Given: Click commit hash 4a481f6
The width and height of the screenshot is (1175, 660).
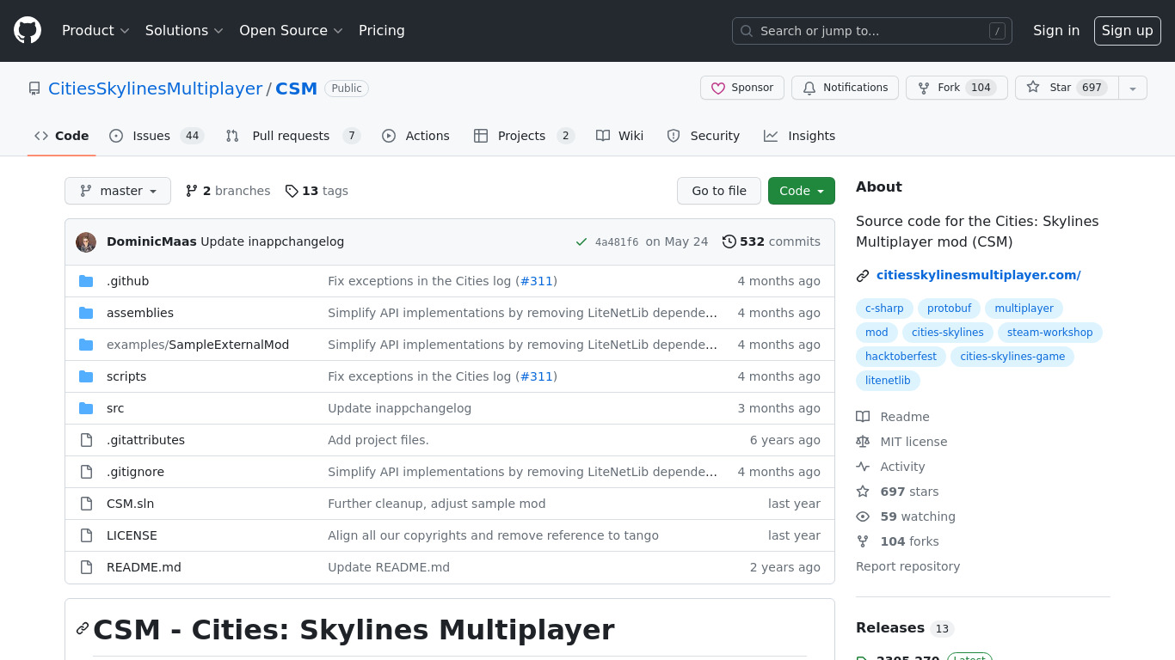Looking at the screenshot, I should [617, 242].
